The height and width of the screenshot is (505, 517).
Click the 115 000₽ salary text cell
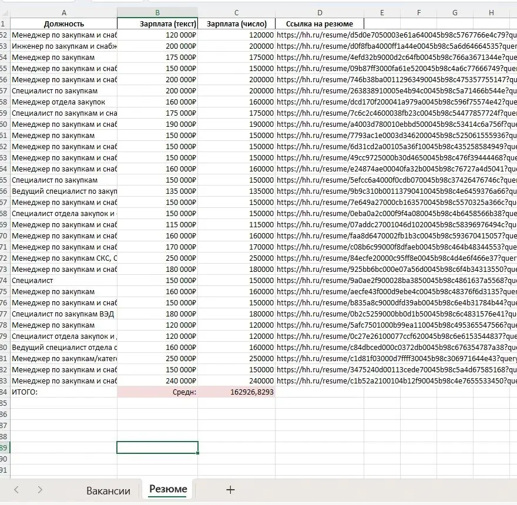pos(157,224)
